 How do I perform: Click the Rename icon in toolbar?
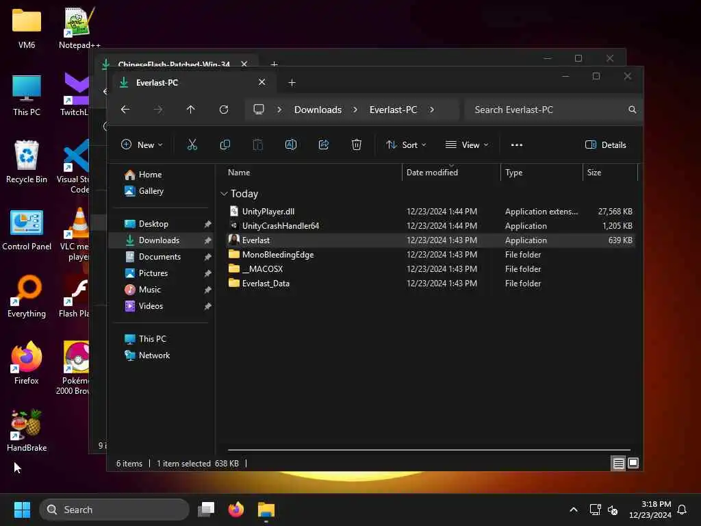click(x=290, y=145)
